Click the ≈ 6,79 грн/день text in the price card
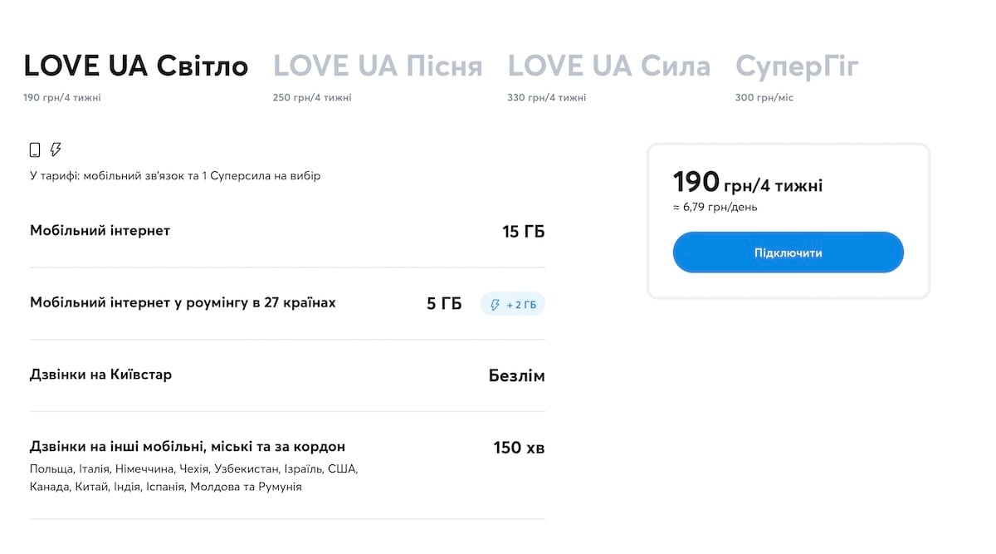The image size is (996, 554). pos(715,207)
